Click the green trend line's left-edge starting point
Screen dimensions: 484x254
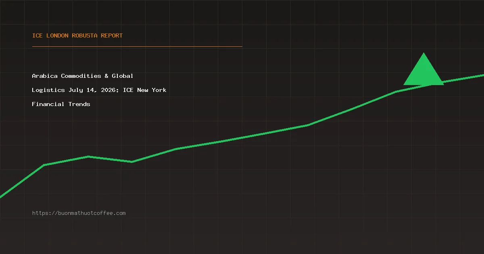pyautogui.click(x=1, y=196)
